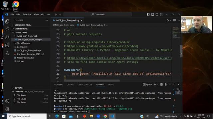Open the Search view in activity bar
This screenshot has height=119, width=213.
(7, 29)
